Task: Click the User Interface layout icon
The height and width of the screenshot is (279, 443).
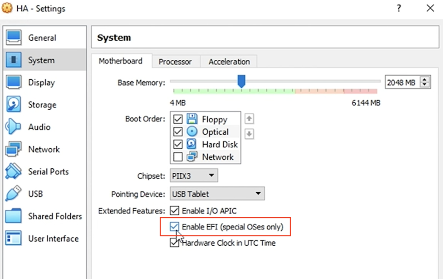Action: (x=13, y=238)
